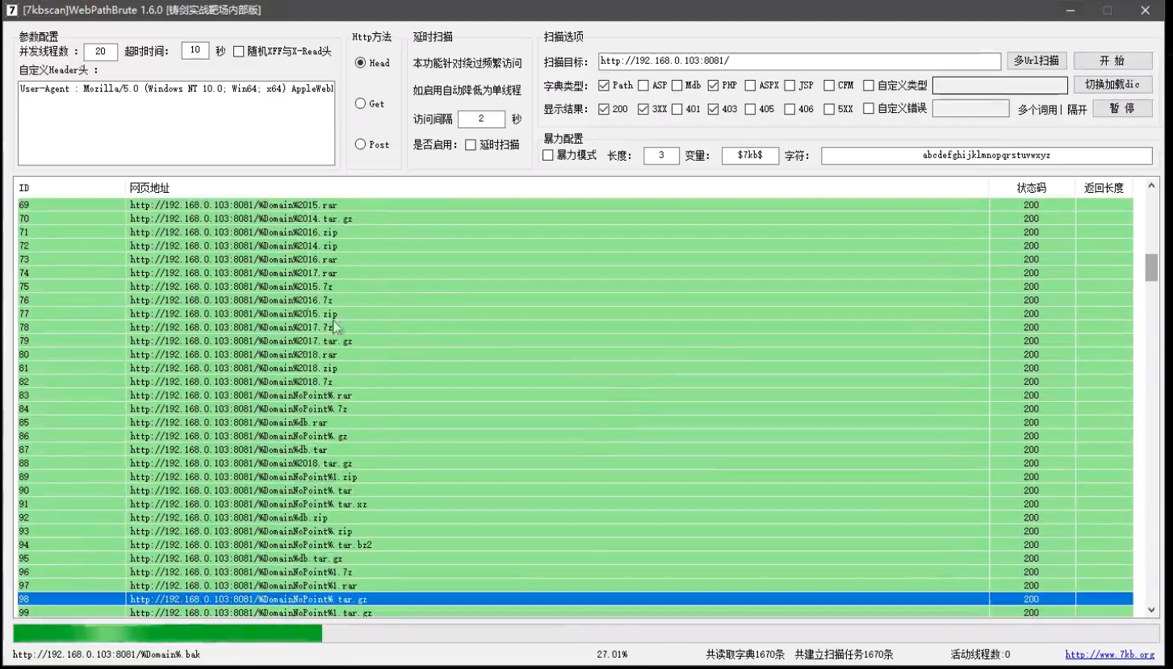Sort by the ID column header
This screenshot has width=1173, height=669.
coord(71,188)
